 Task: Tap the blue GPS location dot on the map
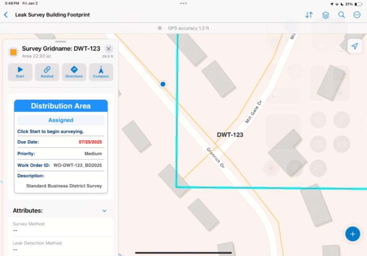163,84
